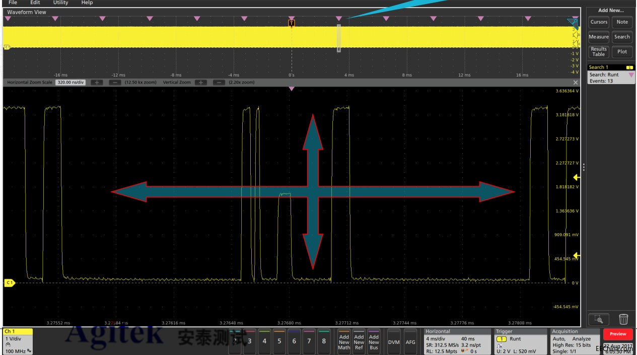Image resolution: width=637 pixels, height=355 pixels.
Task: Decrease horizontal zoom with minus button
Action: [115, 82]
